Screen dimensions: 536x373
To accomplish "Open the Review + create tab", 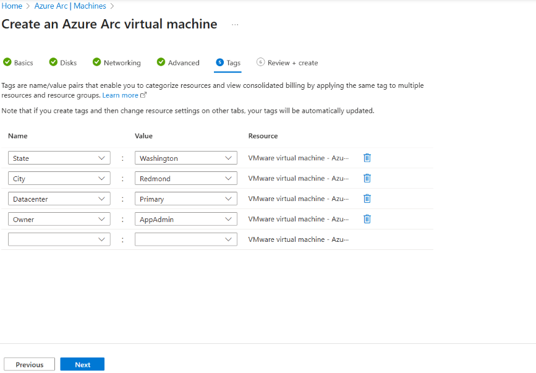I will pos(292,63).
